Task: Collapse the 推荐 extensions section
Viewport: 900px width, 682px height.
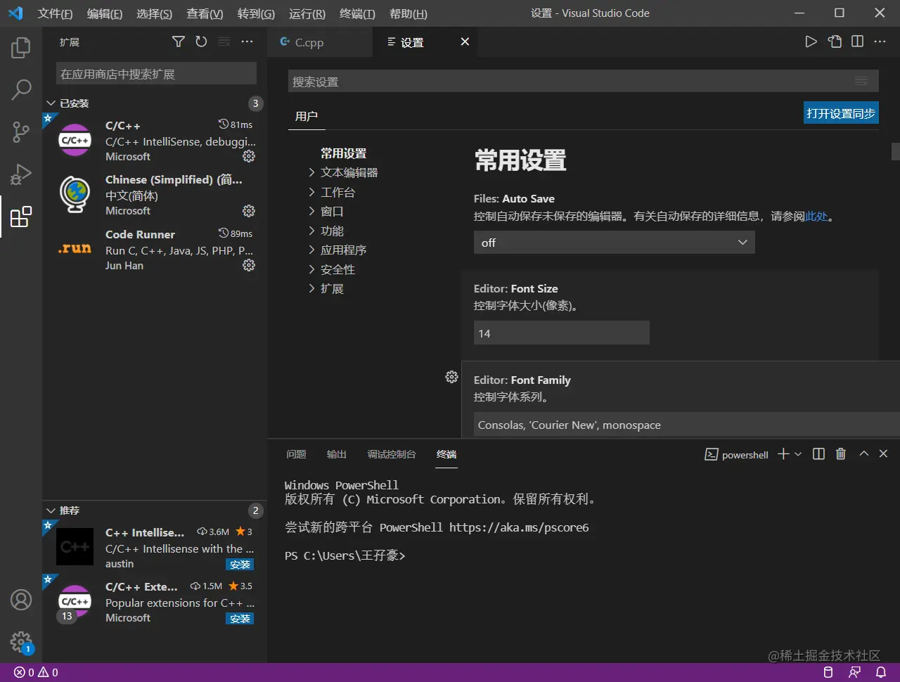Action: (51, 510)
